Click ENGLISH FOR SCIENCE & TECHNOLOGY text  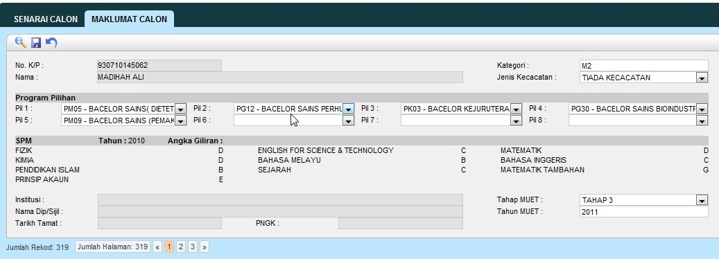pos(326,150)
